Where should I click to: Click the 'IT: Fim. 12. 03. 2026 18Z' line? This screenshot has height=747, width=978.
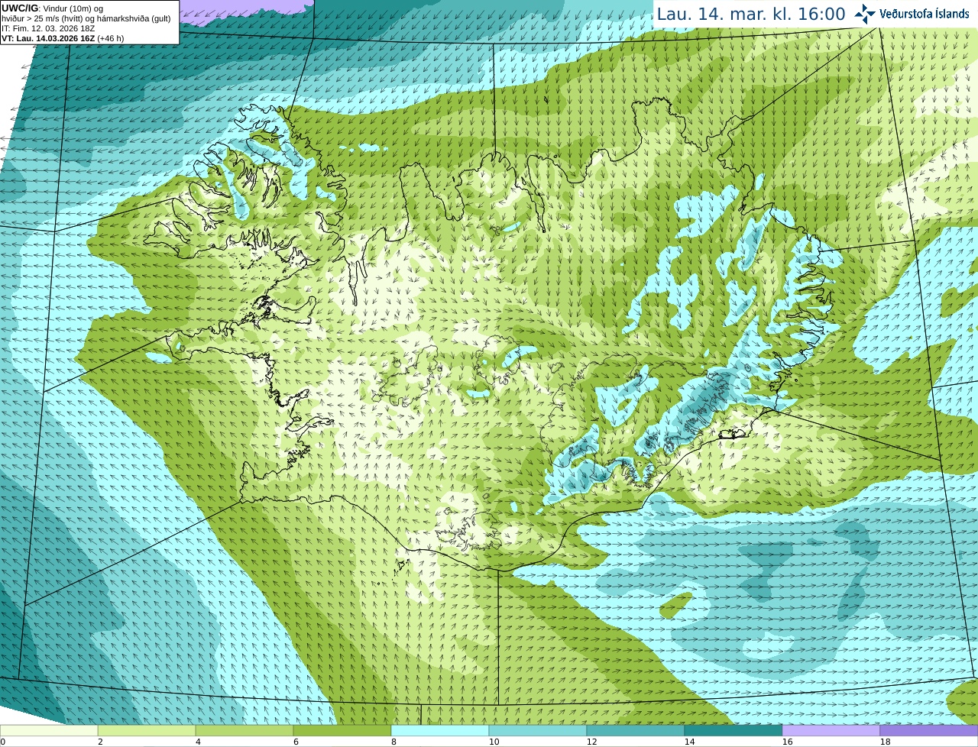coord(48,28)
